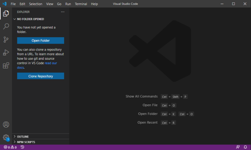Image resolution: width=251 pixels, height=150 pixels.
Task: Expand the Outline section
Action: click(23, 137)
